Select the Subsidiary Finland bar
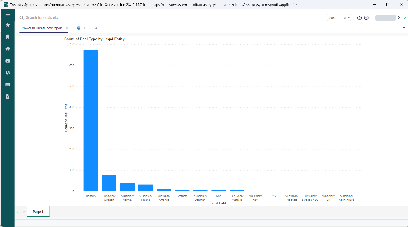Image resolution: width=408 pixels, height=227 pixels. click(146, 188)
